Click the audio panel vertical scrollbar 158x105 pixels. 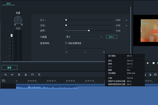(131, 30)
